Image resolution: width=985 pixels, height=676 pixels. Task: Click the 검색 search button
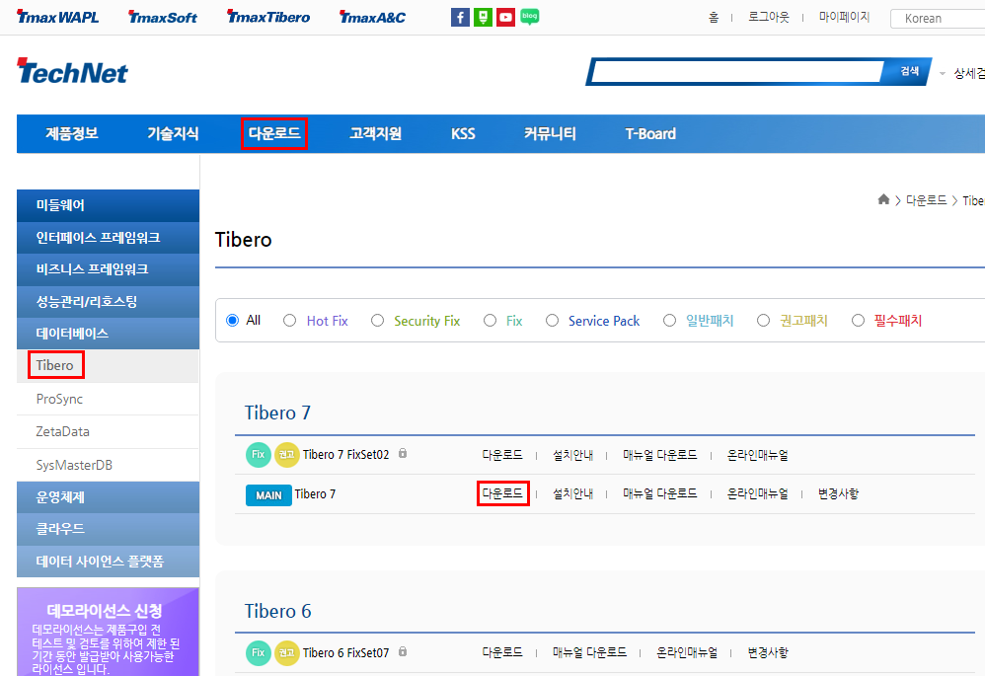908,72
